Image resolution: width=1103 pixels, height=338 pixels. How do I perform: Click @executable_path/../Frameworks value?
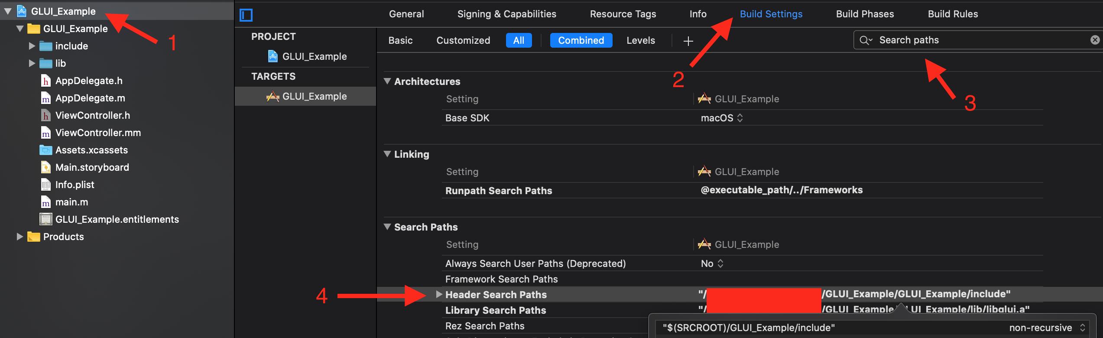[782, 190]
